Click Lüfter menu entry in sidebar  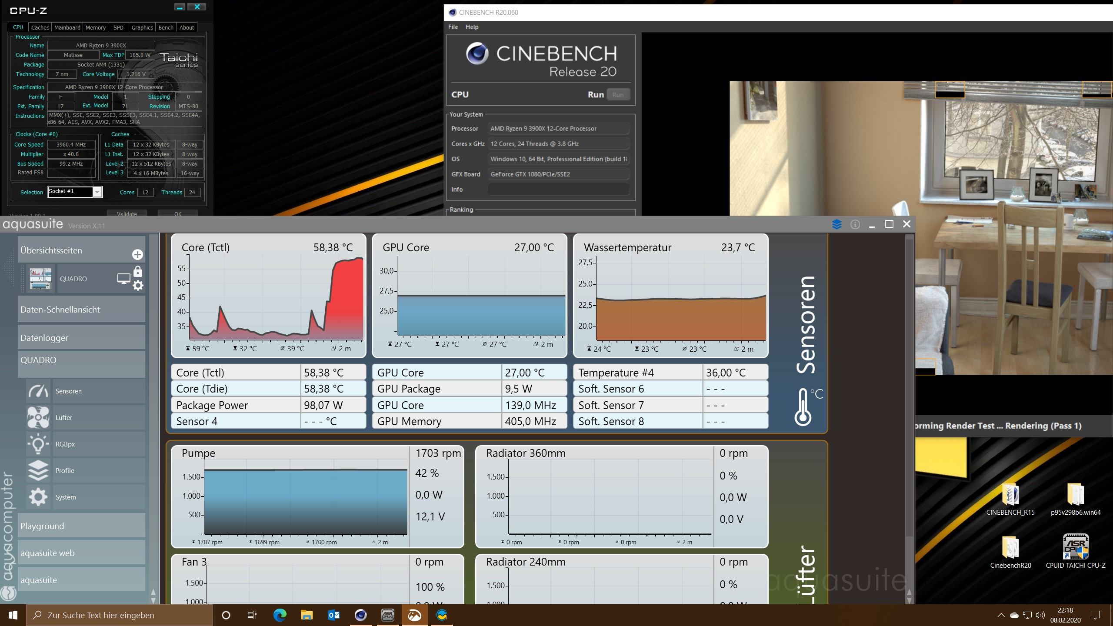(x=99, y=417)
